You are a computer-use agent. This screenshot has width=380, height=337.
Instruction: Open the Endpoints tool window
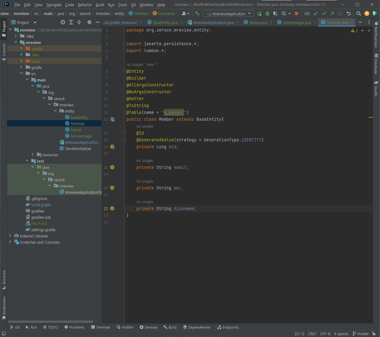[x=228, y=327]
